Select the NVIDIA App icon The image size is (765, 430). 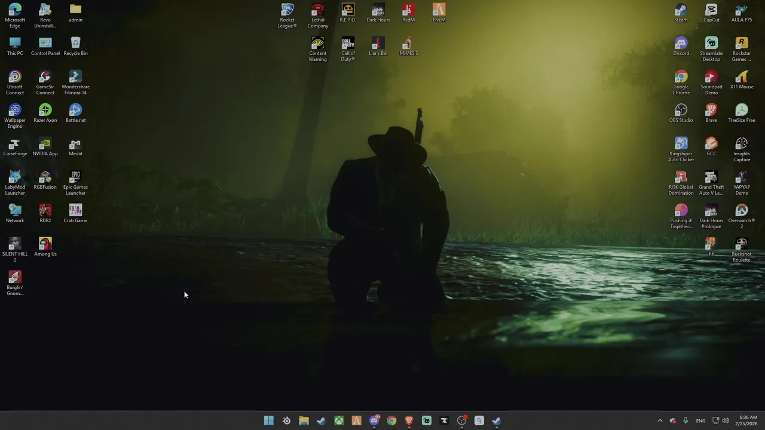tap(45, 146)
